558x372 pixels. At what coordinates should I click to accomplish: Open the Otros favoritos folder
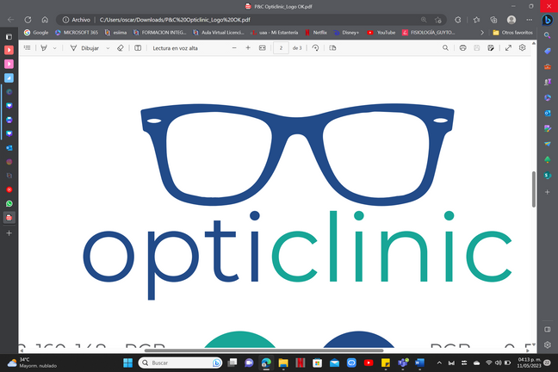click(x=508, y=33)
